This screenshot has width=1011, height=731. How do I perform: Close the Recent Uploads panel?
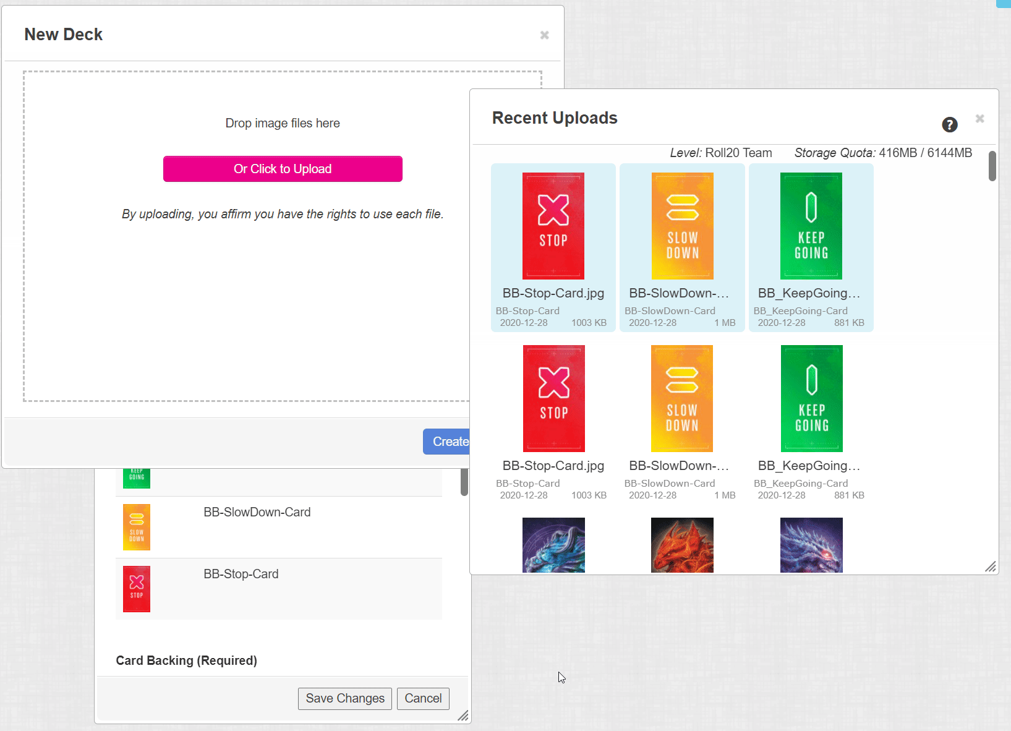[x=979, y=118]
